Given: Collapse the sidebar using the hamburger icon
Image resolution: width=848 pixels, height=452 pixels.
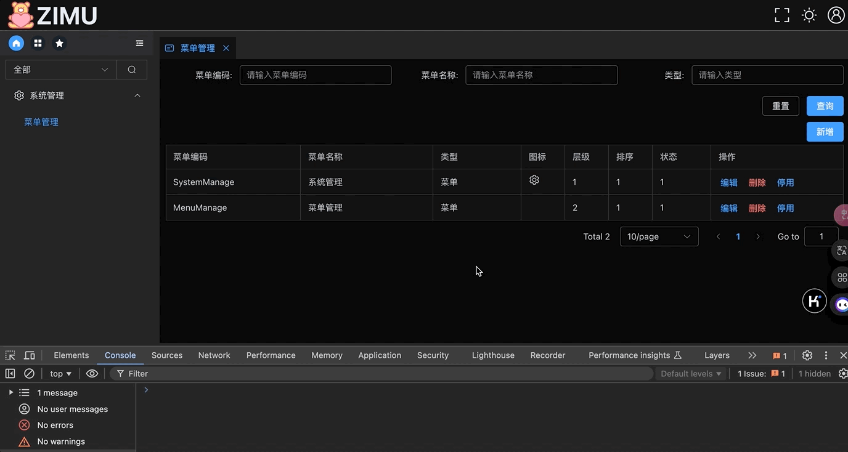Looking at the screenshot, I should click(x=140, y=43).
